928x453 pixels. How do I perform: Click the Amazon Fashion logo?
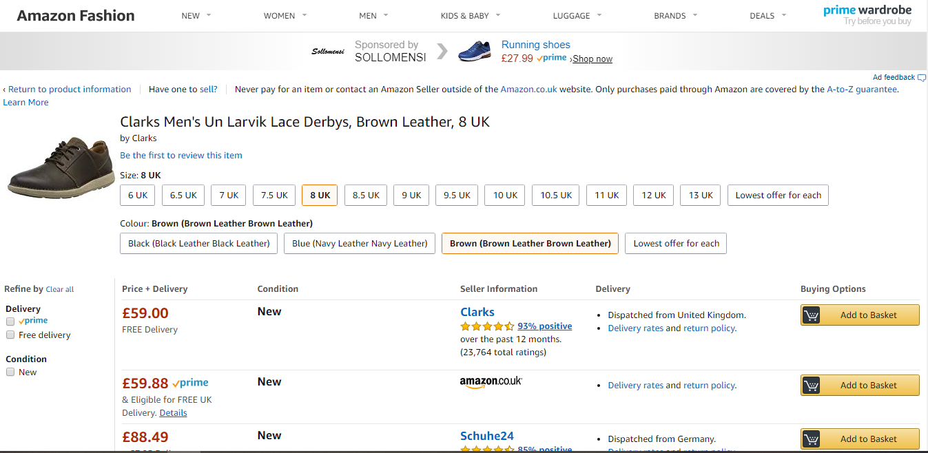[76, 15]
